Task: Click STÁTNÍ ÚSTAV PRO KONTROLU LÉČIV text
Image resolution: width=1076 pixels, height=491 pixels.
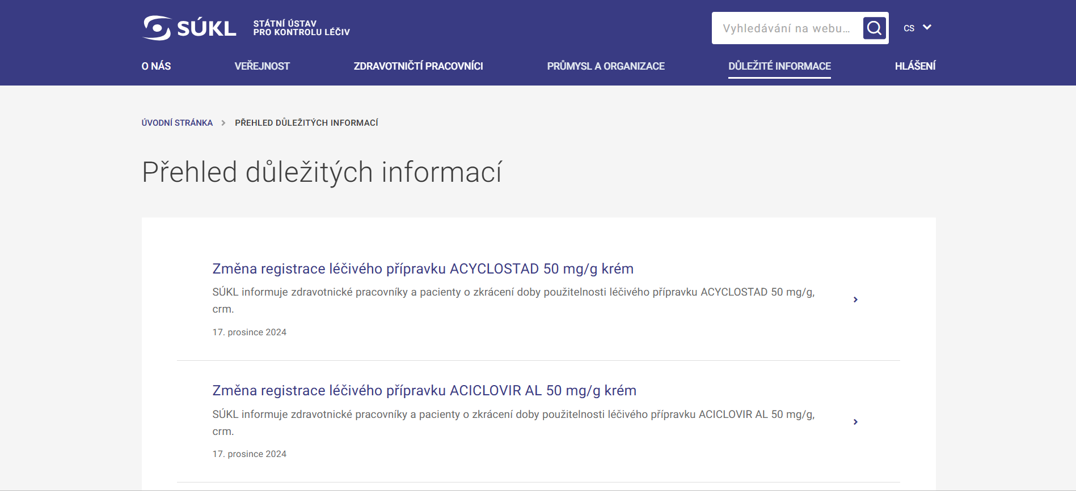Action: click(301, 28)
